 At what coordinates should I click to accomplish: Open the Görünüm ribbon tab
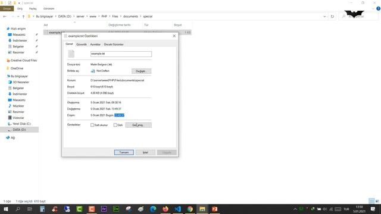coord(49,8)
